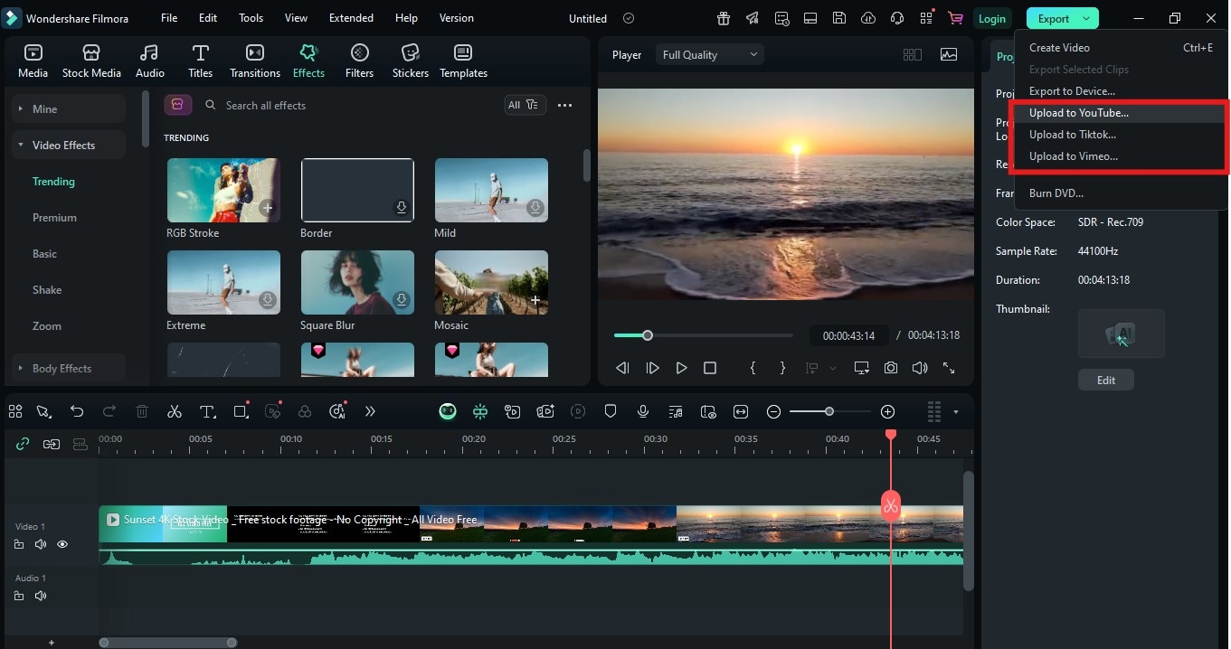The height and width of the screenshot is (649, 1231).
Task: Click the crop tool in the timeline toolbar
Action: click(240, 411)
